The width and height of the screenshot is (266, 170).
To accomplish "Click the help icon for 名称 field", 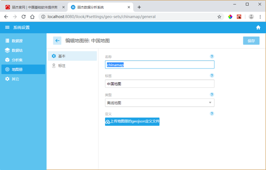I will (212, 57).
